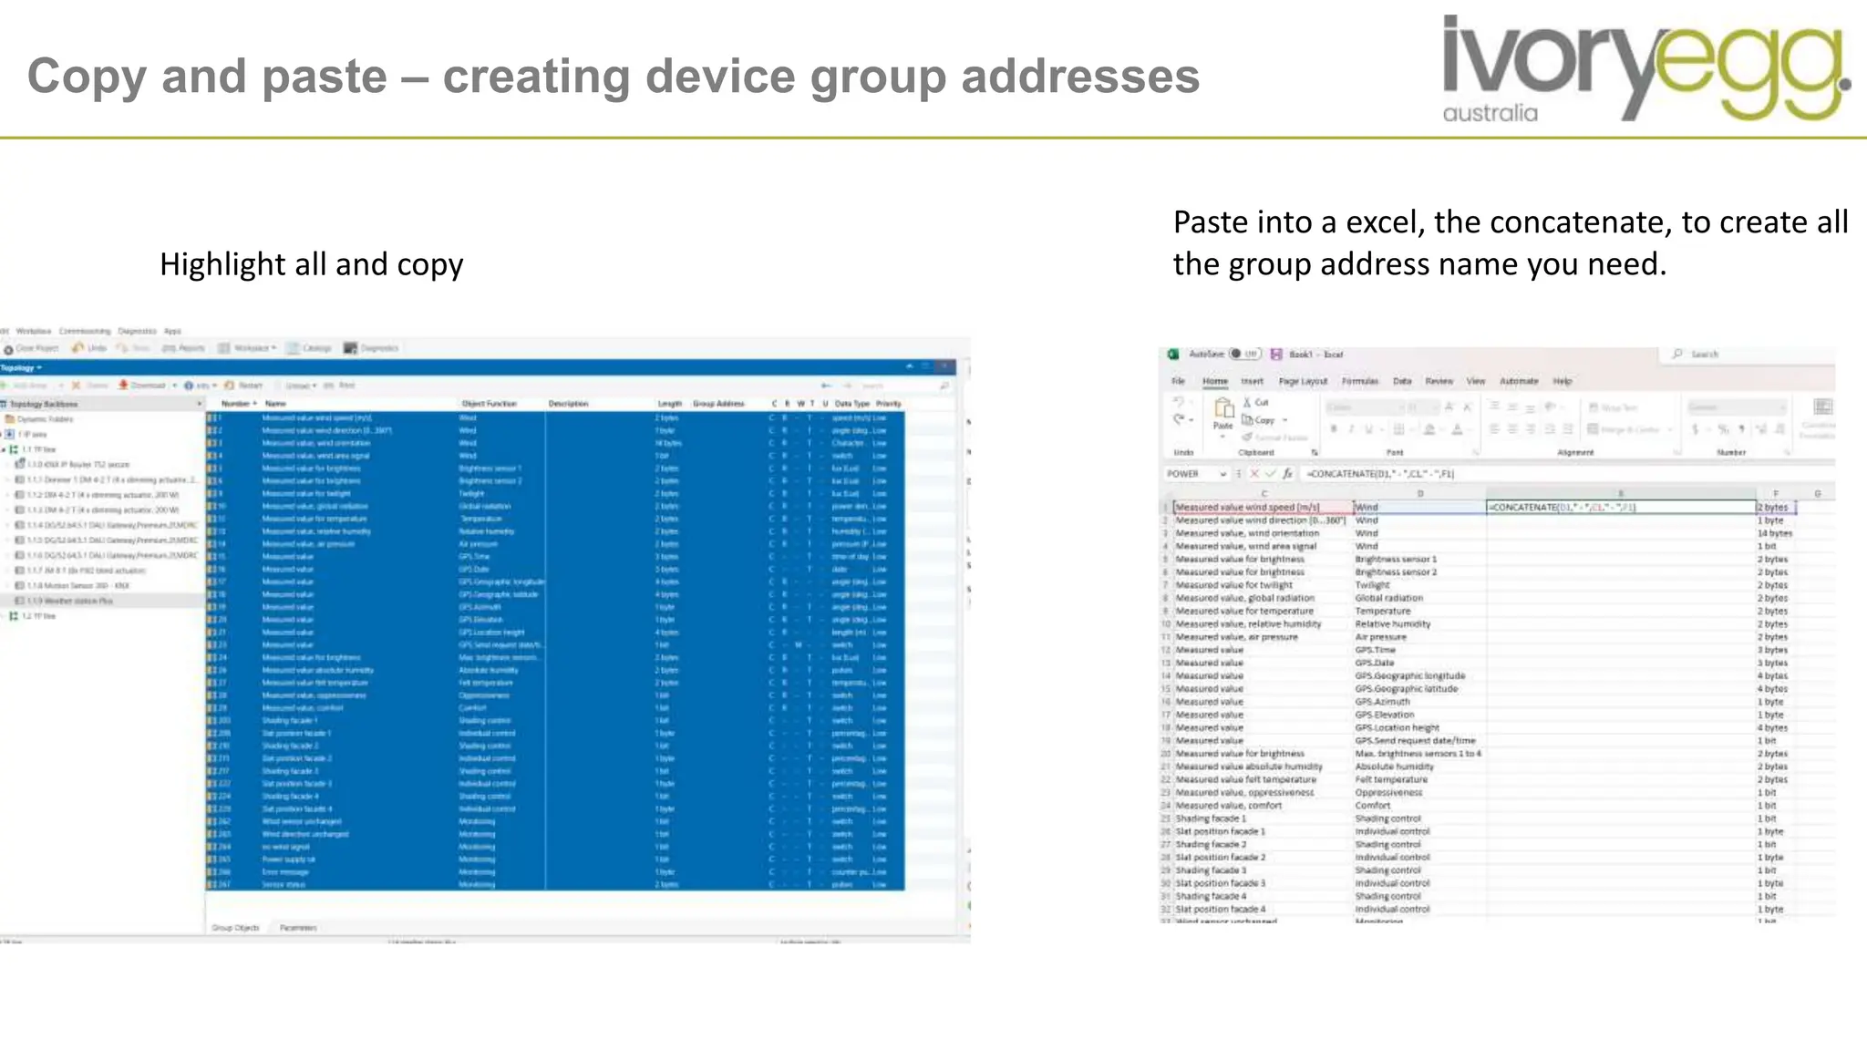
Task: Click the Download icon in Topology toolbar
Action: coord(123,386)
